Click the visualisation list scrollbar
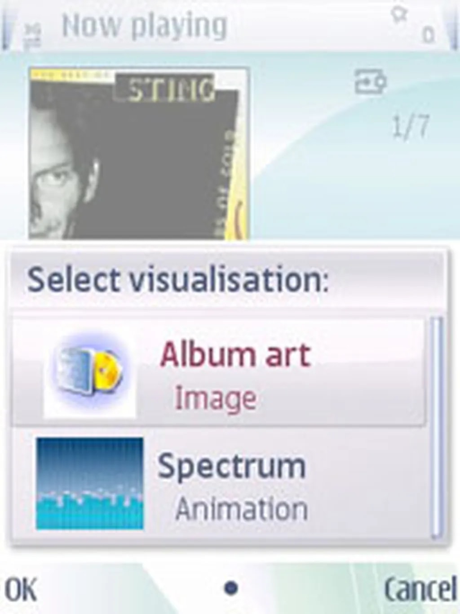Image resolution: width=460 pixels, height=614 pixels. point(436,427)
